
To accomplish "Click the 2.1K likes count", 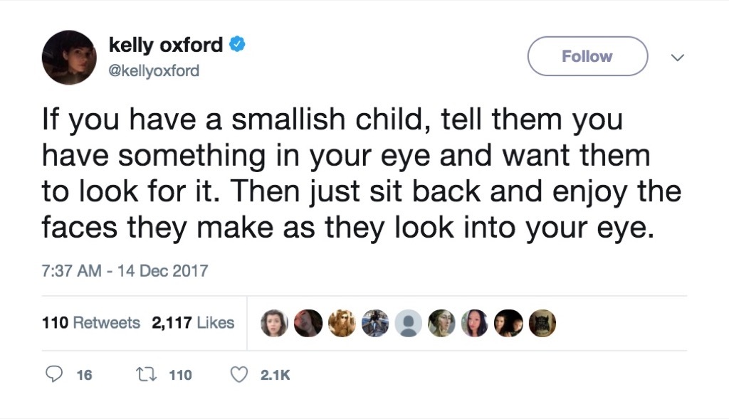I will (273, 373).
